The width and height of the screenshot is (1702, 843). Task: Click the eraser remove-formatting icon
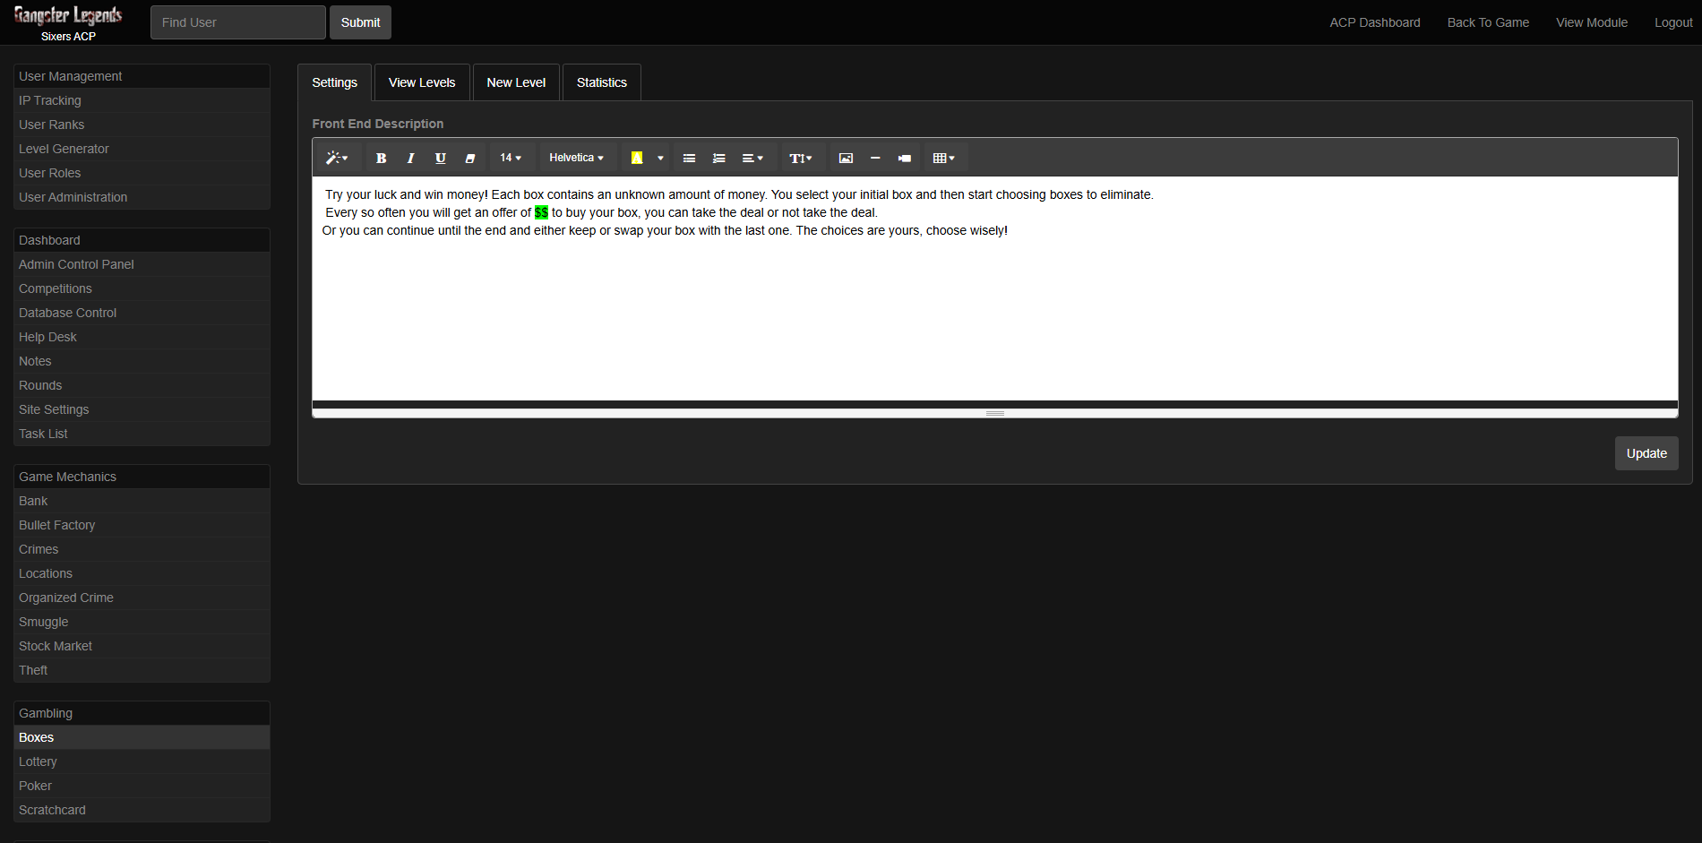(x=470, y=158)
